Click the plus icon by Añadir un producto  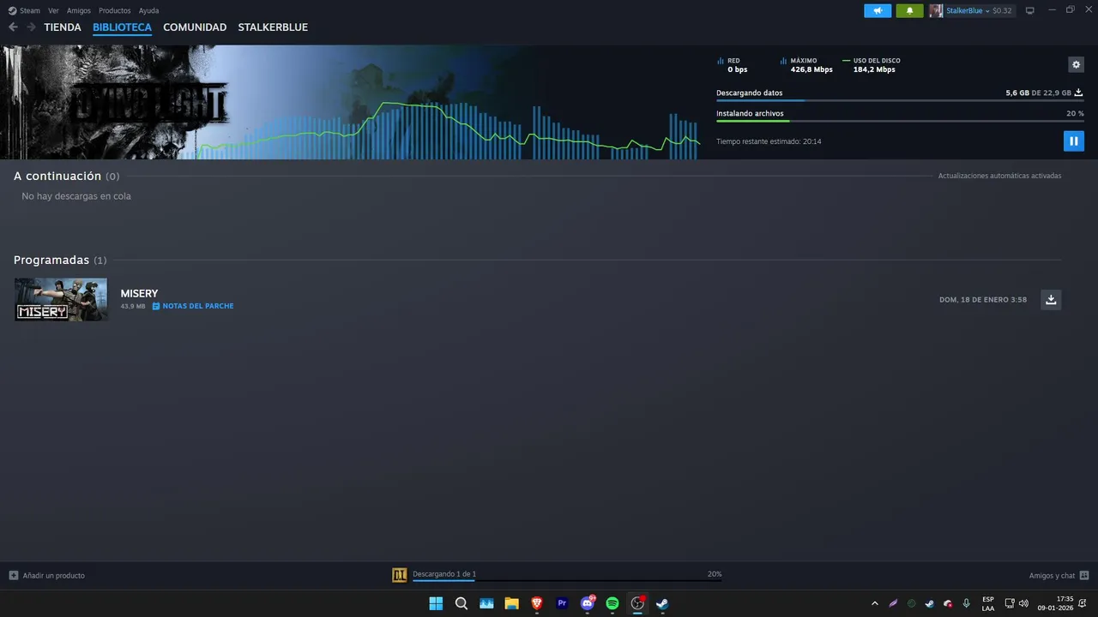coord(13,575)
